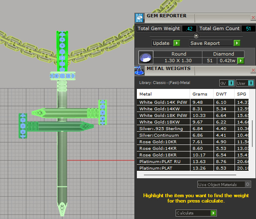This screenshot has height=219, width=256.
Task: Click the Update button in Gem Reporter
Action: tap(162, 43)
